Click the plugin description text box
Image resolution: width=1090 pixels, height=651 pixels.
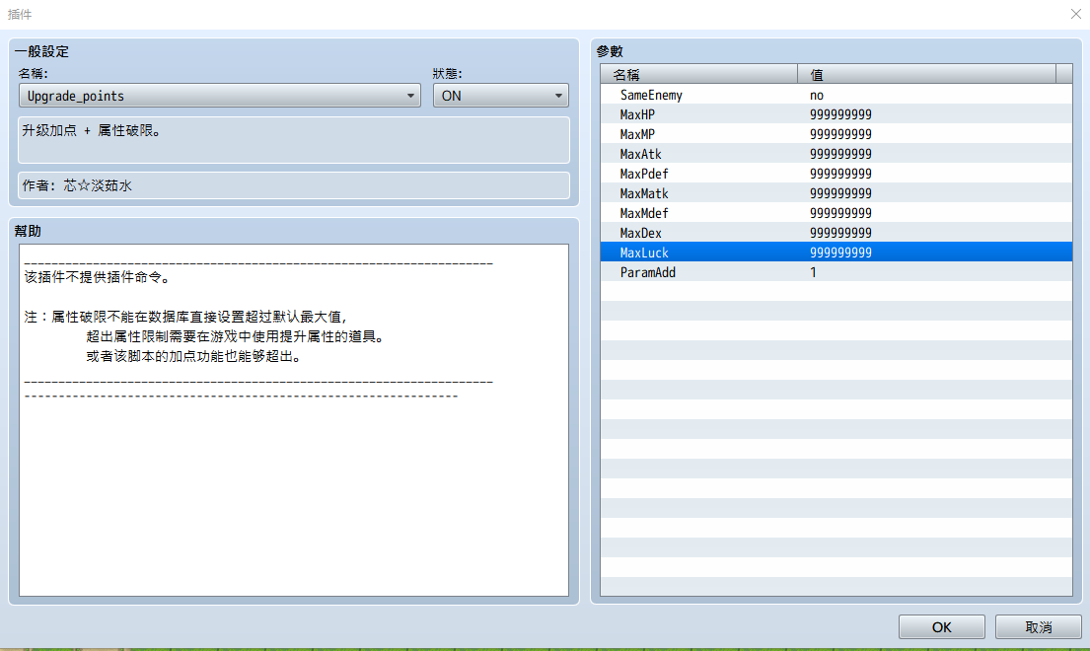[293, 140]
